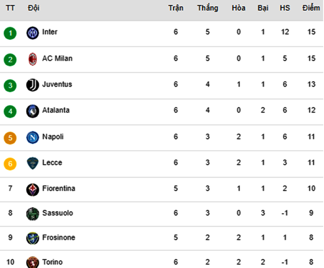Click the Inter club crest icon

pyautogui.click(x=33, y=33)
